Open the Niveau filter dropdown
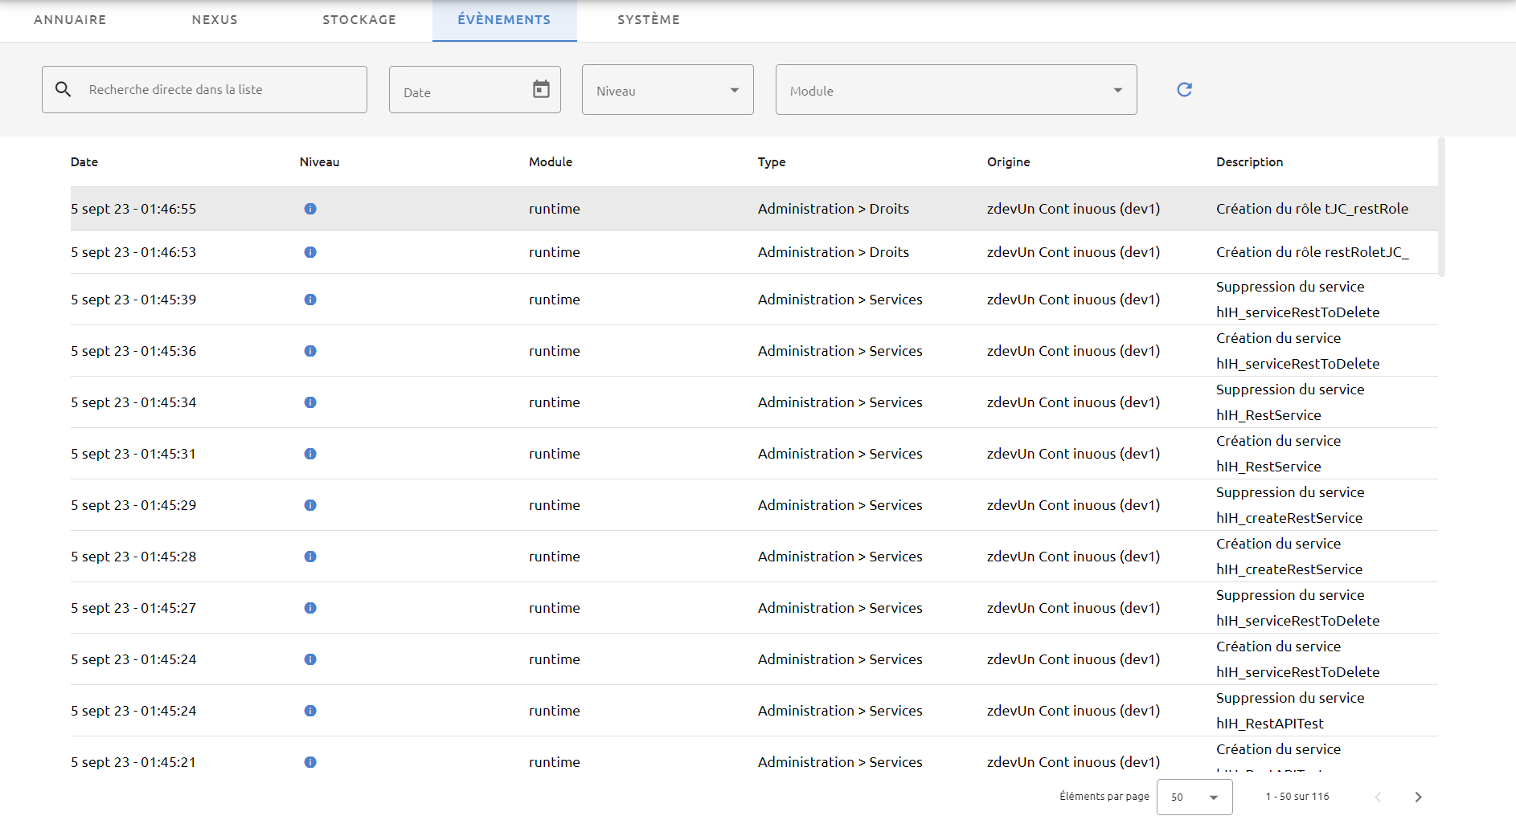Image resolution: width=1516 pixels, height=828 pixels. coord(668,90)
